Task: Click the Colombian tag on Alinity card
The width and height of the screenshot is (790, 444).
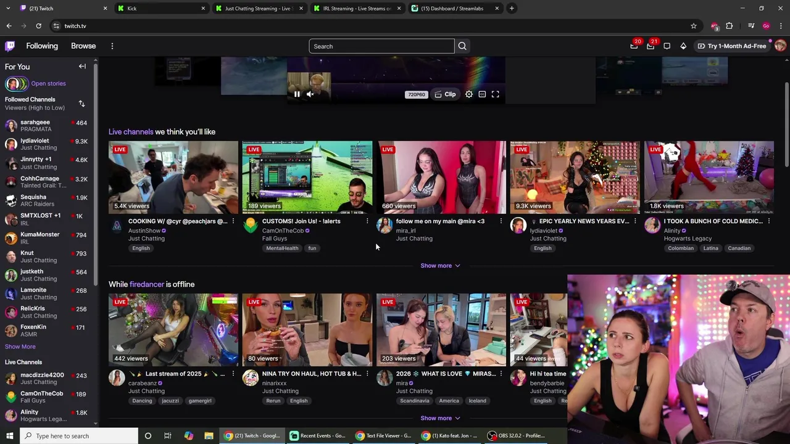Action: pyautogui.click(x=681, y=249)
